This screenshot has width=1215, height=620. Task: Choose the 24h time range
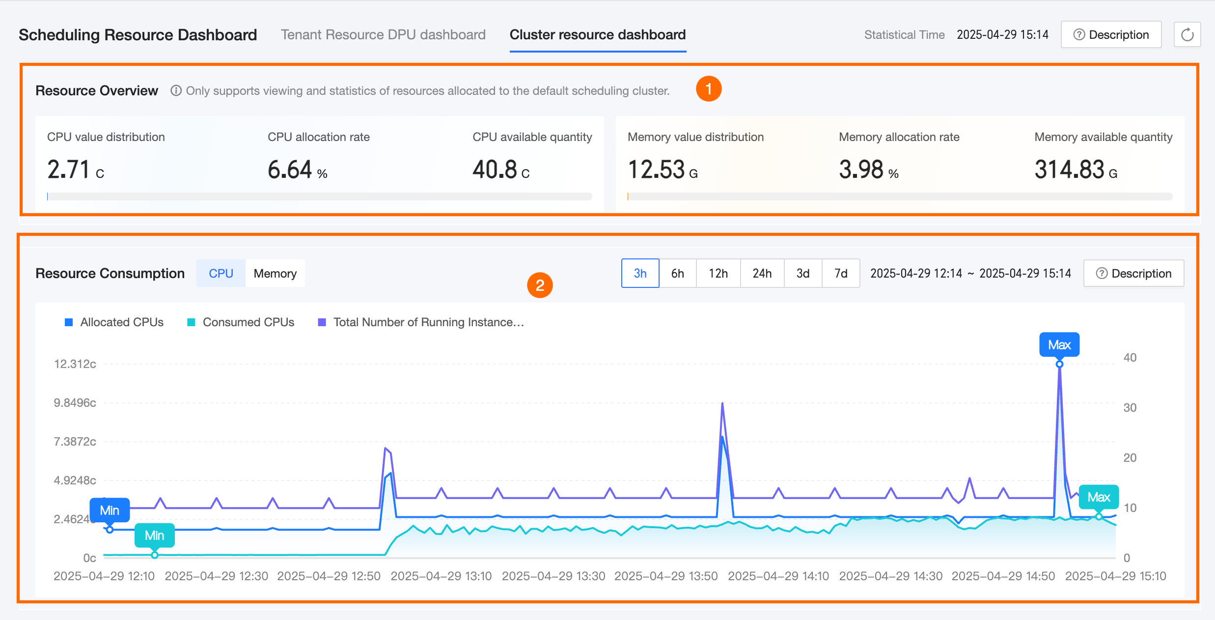click(x=762, y=273)
